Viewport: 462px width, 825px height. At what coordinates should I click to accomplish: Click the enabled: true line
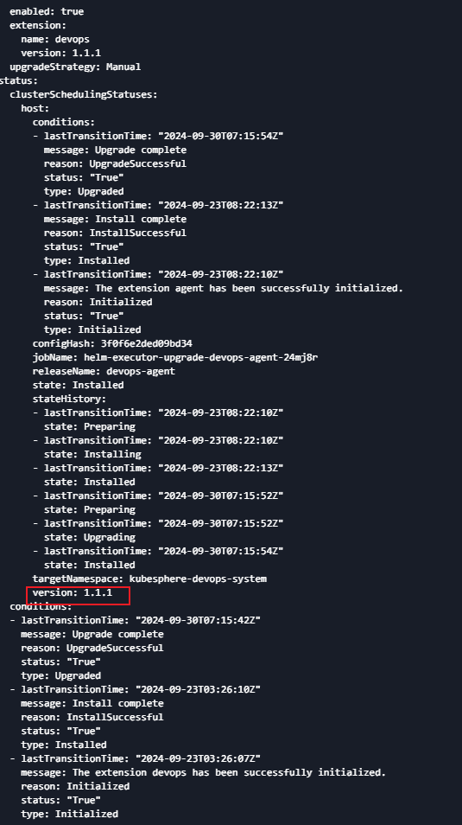pyautogui.click(x=47, y=11)
